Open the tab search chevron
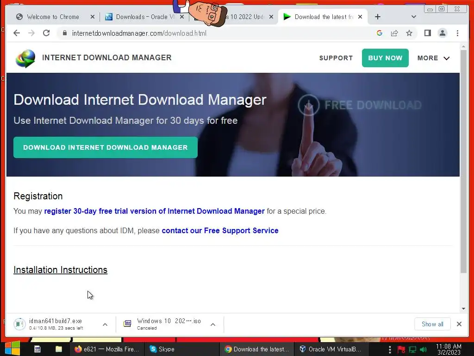Screen dimensions: 474x356 click(414, 17)
